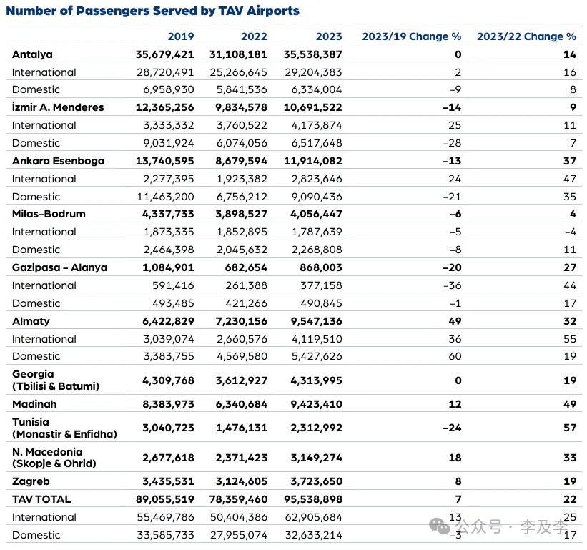Select value 3,333,332 under İzmir International

point(169,125)
